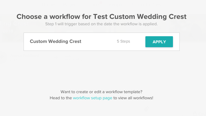Click the Choose a workflow heading

[101, 16]
